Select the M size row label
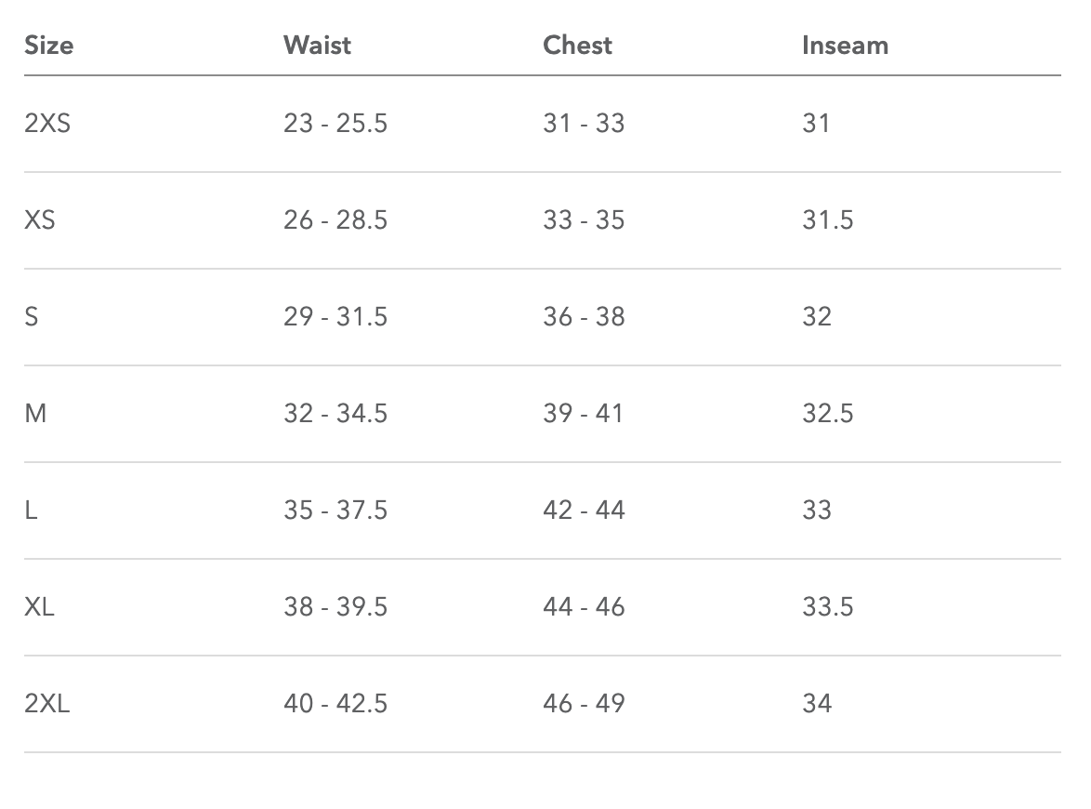The height and width of the screenshot is (809, 1091). pos(35,414)
